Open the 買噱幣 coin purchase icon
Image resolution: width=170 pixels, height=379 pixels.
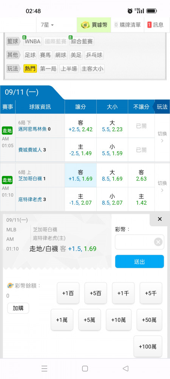(85, 25)
